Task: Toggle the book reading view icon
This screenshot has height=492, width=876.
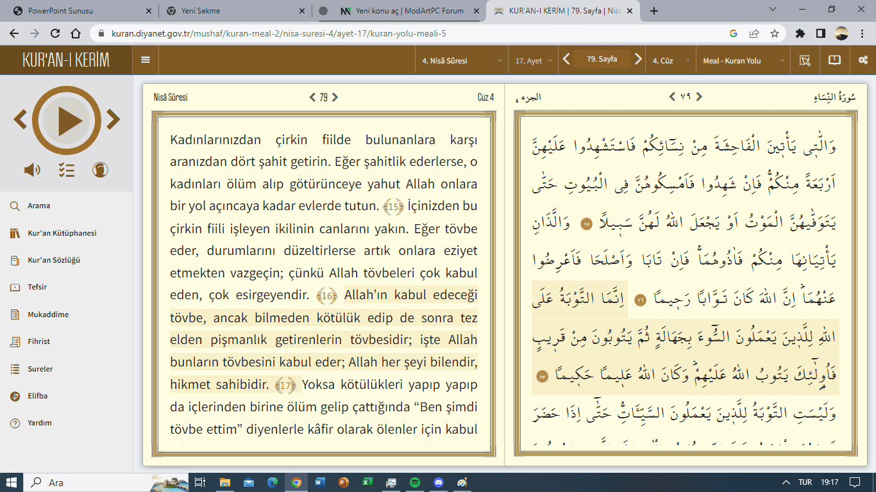Action: tap(834, 60)
